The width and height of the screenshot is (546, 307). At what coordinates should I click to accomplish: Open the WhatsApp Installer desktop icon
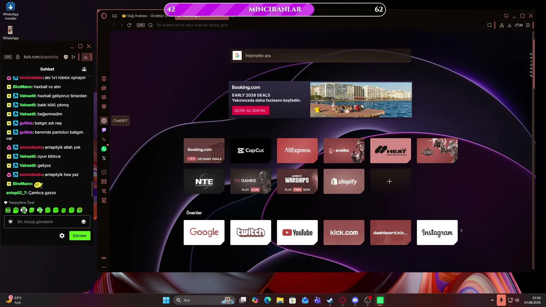click(x=11, y=11)
